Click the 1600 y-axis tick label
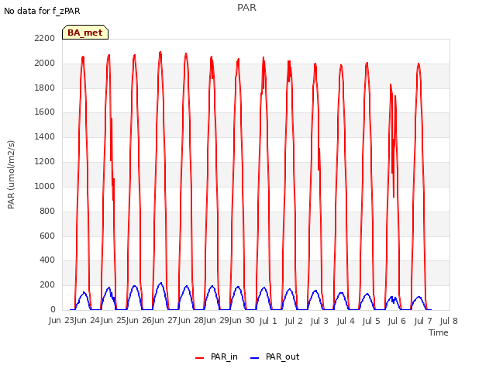Screen dimensions: 496x372 point(45,112)
